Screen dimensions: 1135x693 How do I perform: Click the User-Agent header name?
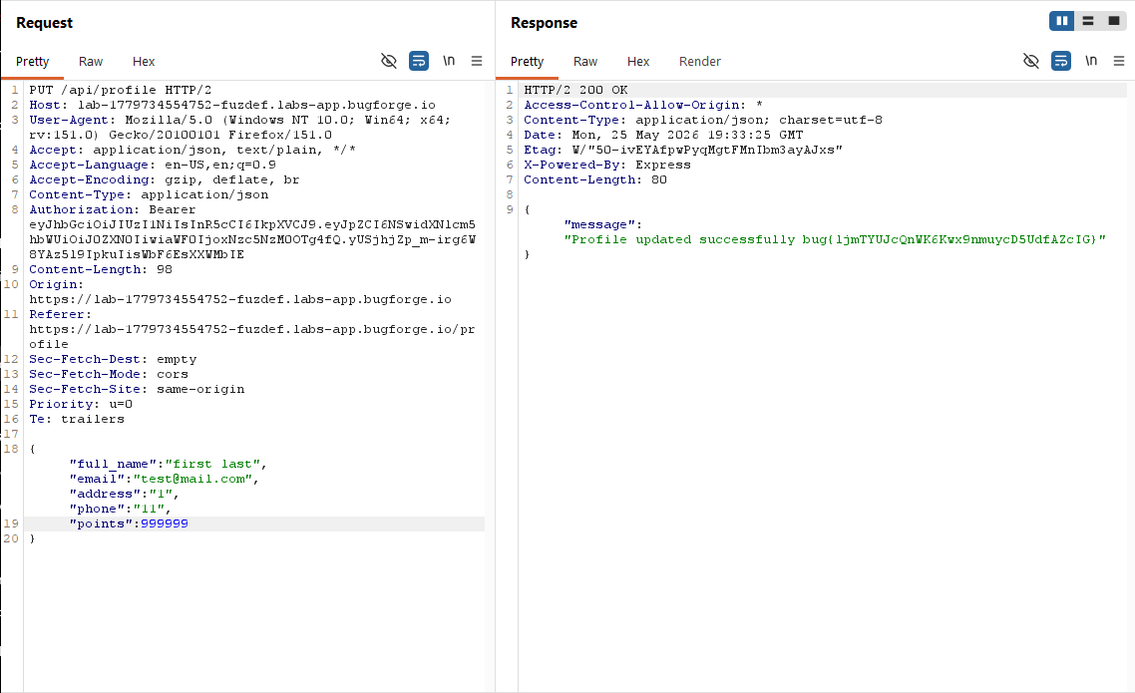tap(69, 120)
